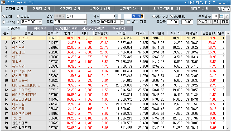This screenshot has height=131, width=231.
Task: Click the small play triangle in title bar
Action: (x=185, y=2)
